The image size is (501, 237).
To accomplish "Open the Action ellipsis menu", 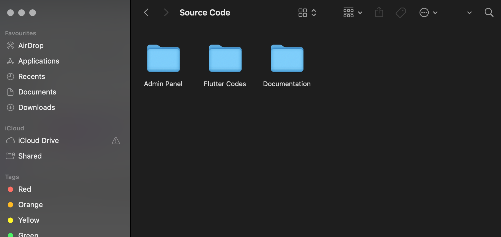I will 424,12.
